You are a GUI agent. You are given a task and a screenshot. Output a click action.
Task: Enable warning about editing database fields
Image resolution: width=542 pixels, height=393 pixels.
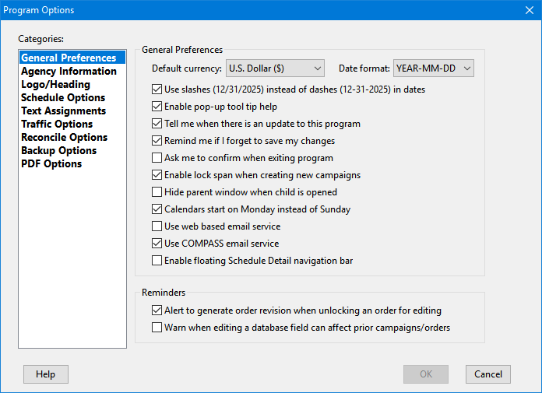(x=157, y=328)
